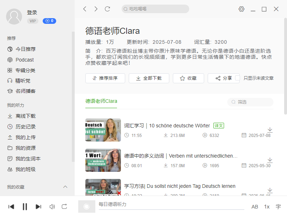Click the 每日德语听力 player title

click(x=113, y=204)
